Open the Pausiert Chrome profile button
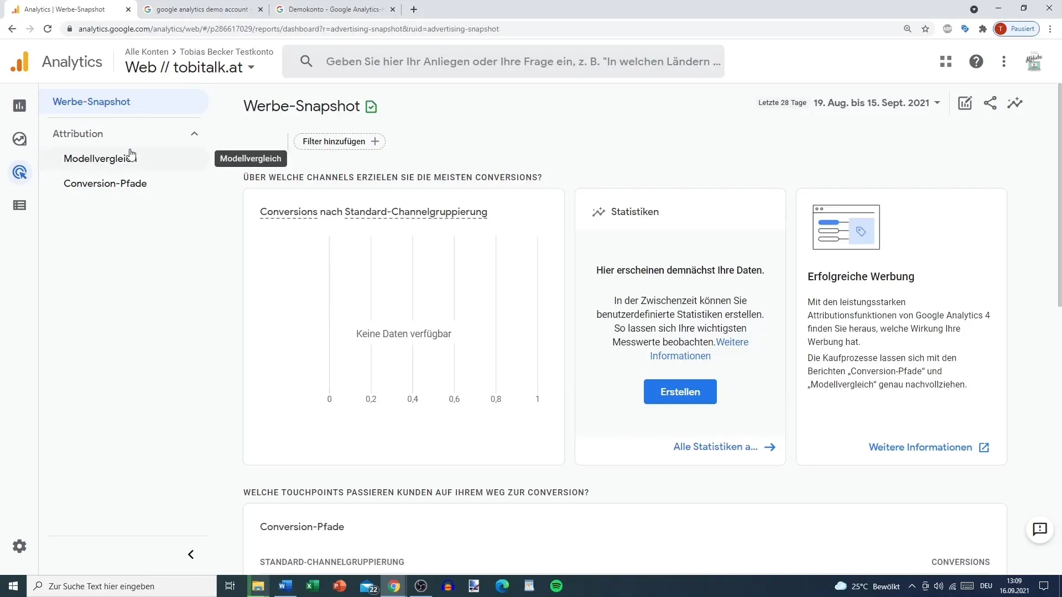Viewport: 1062px width, 597px height. (x=1016, y=29)
